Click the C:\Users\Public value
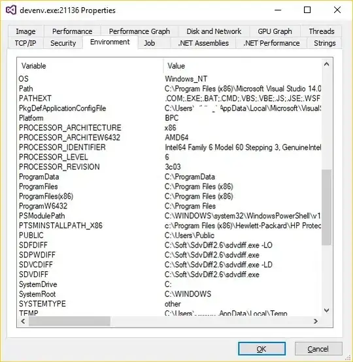This screenshot has height=362, width=353. tap(190, 235)
